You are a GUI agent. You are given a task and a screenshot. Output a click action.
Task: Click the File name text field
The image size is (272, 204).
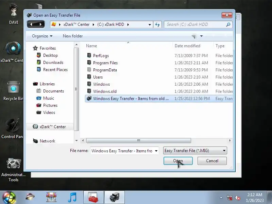pyautogui.click(x=122, y=151)
